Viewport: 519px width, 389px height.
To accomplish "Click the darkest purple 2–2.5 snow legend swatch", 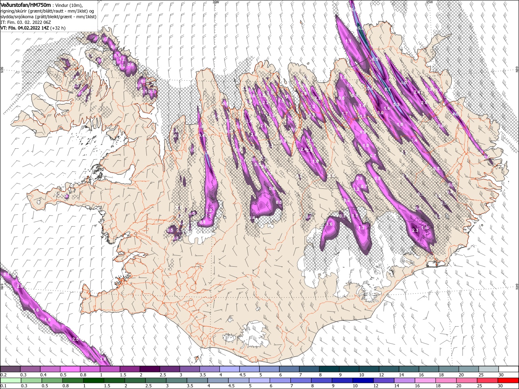I will click(x=150, y=369).
